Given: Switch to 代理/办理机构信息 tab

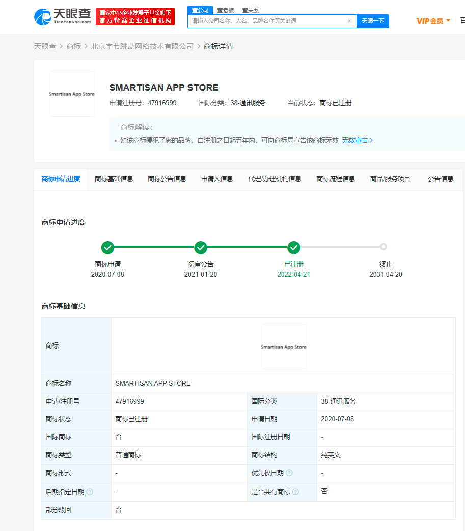Looking at the screenshot, I should 275,179.
